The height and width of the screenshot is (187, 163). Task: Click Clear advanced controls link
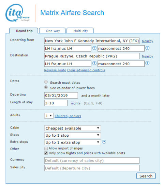click(86, 70)
